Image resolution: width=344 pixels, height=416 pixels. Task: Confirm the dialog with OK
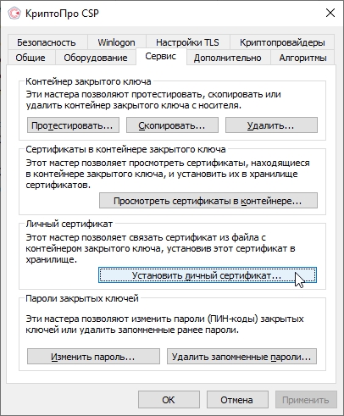coord(169,400)
